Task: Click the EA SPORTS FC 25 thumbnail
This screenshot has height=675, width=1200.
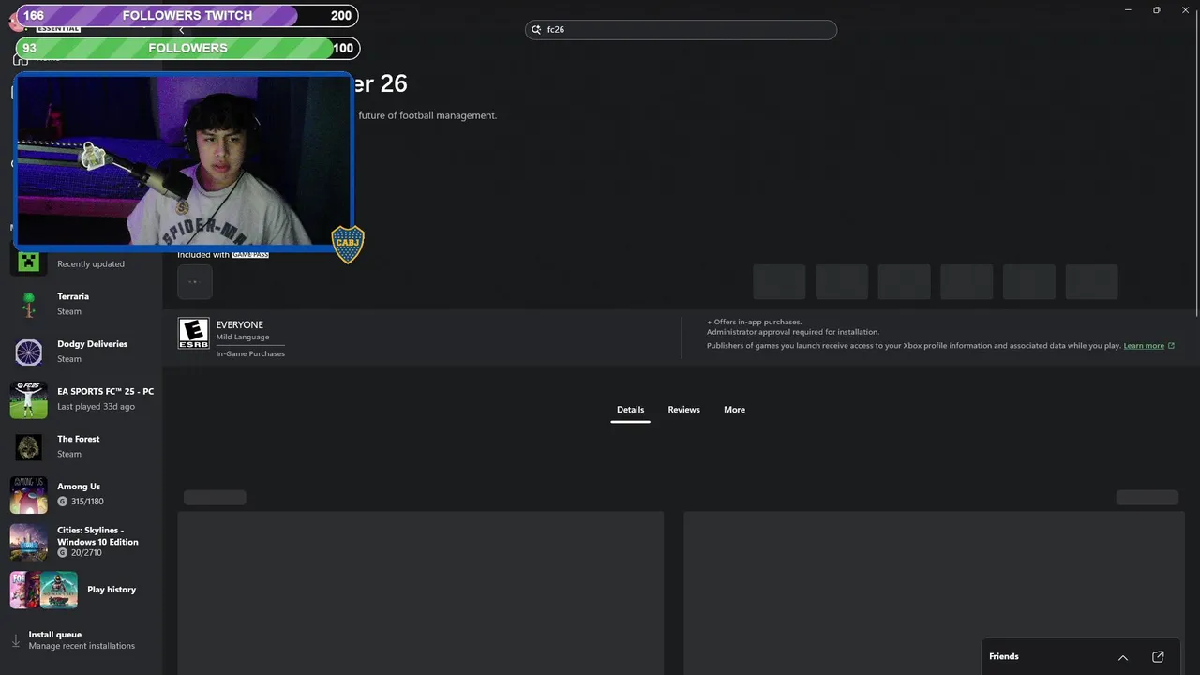Action: [x=28, y=399]
